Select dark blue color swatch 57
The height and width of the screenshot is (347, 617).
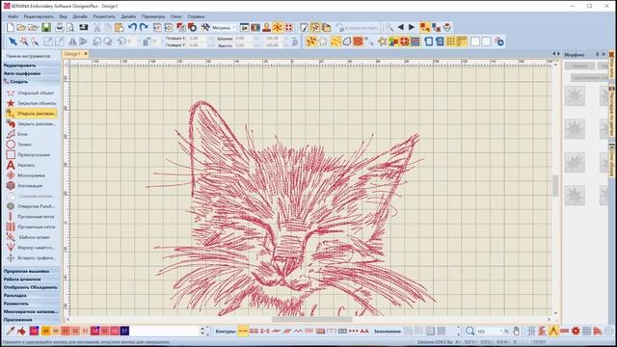[124, 332]
